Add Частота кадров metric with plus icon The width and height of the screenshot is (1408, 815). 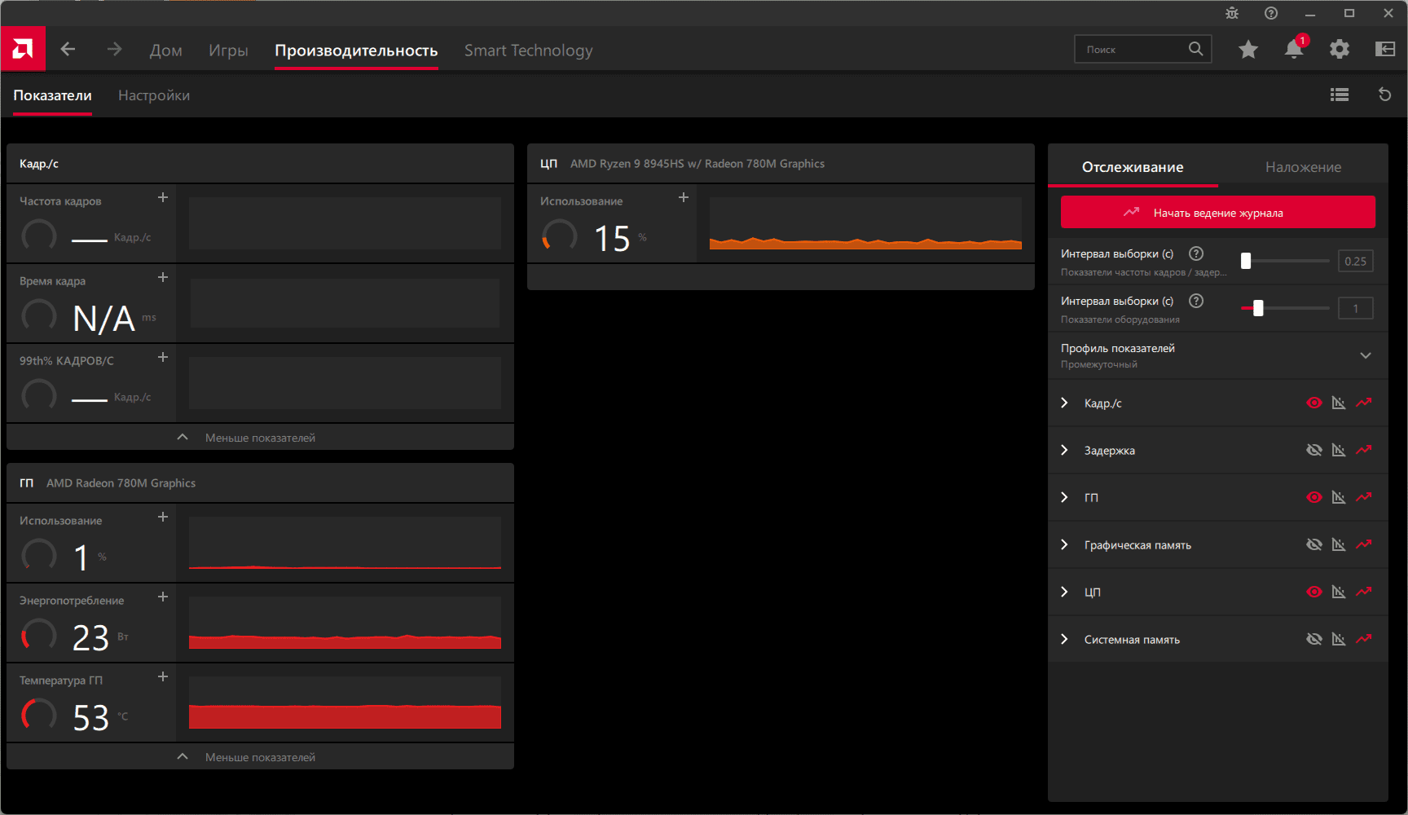[x=163, y=197]
